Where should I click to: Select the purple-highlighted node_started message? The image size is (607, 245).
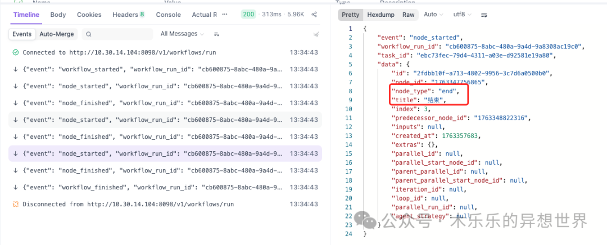tap(165, 153)
